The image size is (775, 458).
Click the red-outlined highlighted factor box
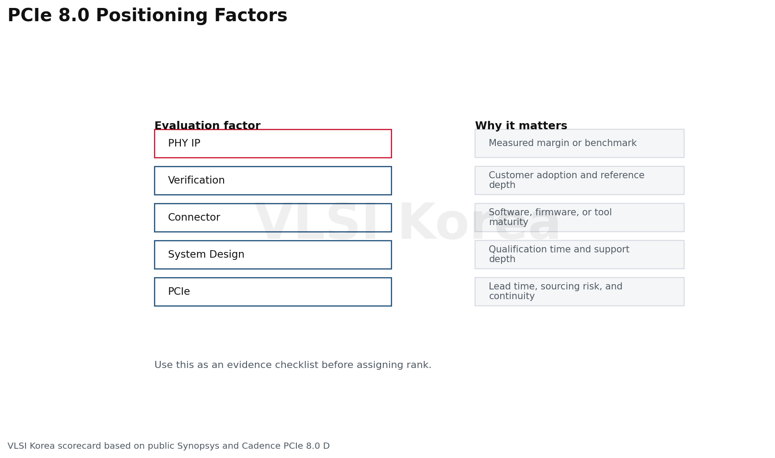(273, 143)
